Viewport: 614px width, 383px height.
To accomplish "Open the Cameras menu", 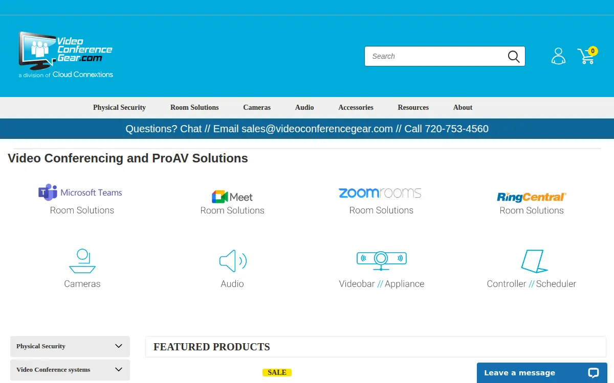I will (x=257, y=108).
